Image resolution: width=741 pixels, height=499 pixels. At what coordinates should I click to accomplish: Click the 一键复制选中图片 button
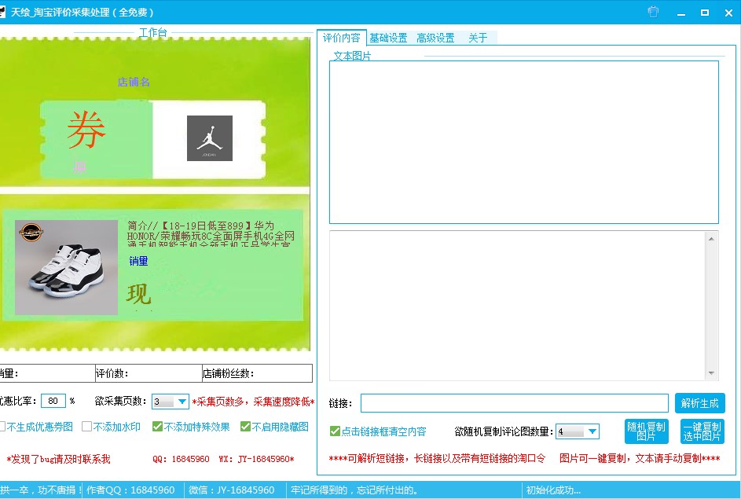point(702,431)
